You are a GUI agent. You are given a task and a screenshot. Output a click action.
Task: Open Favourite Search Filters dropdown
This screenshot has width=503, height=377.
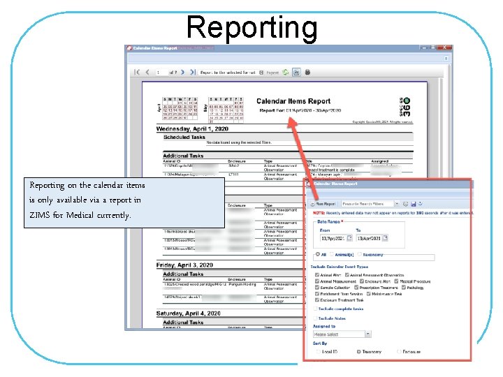[x=397, y=204]
